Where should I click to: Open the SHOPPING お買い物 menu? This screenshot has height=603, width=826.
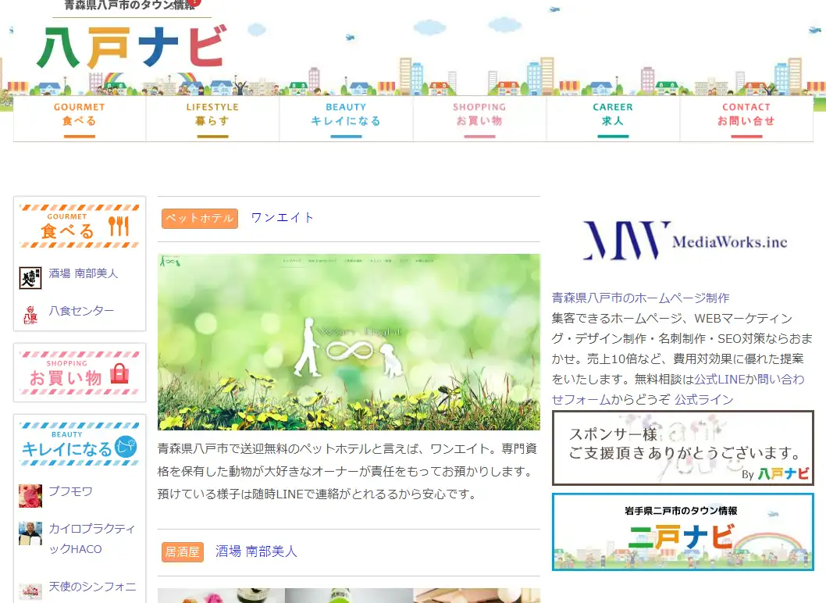coord(479,119)
